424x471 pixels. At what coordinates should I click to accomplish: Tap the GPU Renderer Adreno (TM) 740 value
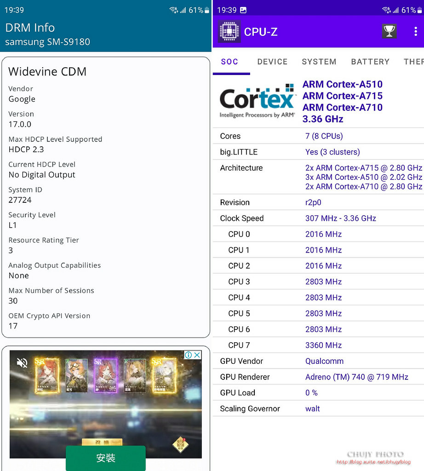tap(357, 377)
